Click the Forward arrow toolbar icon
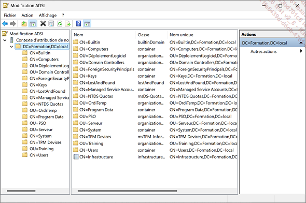 point(13,24)
